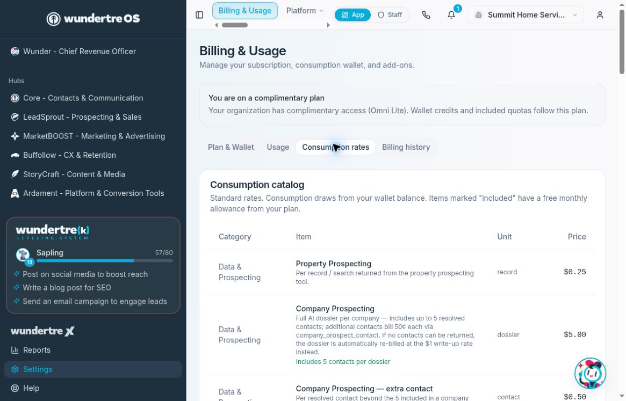Click the Sapling level 13 avatar
626x401 pixels.
coord(23,256)
